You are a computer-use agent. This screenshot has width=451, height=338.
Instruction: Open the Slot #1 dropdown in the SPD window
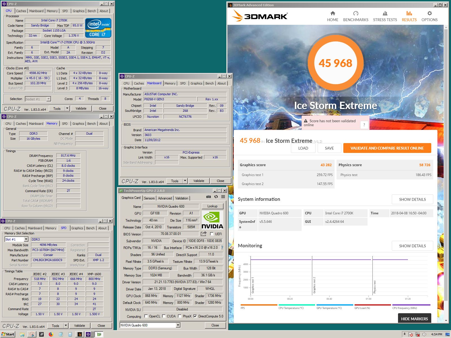[26, 239]
